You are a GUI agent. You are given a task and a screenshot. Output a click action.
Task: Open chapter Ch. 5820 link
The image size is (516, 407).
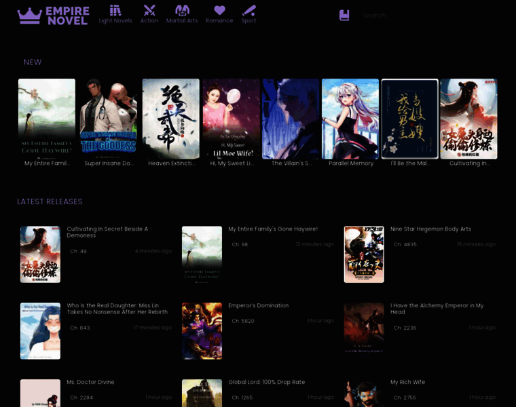point(243,321)
